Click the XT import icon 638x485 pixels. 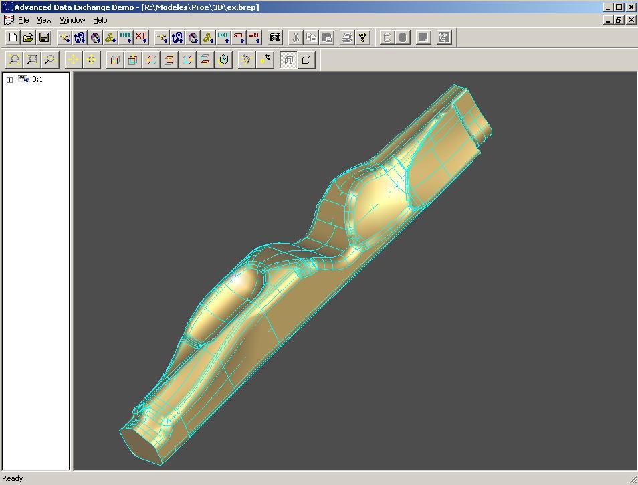141,37
